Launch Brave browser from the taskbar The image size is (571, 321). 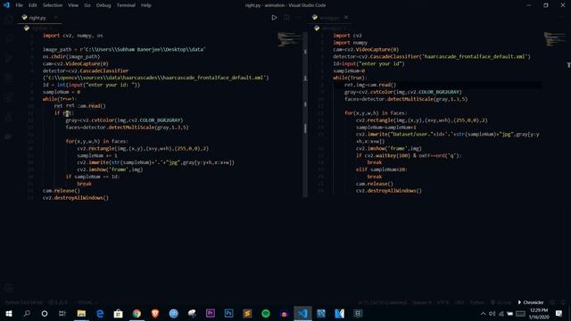pos(155,313)
